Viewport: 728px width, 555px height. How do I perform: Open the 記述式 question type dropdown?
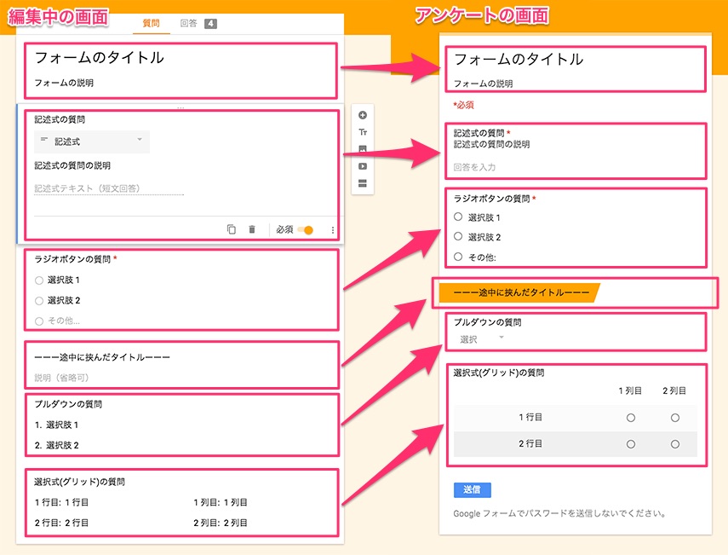click(92, 142)
